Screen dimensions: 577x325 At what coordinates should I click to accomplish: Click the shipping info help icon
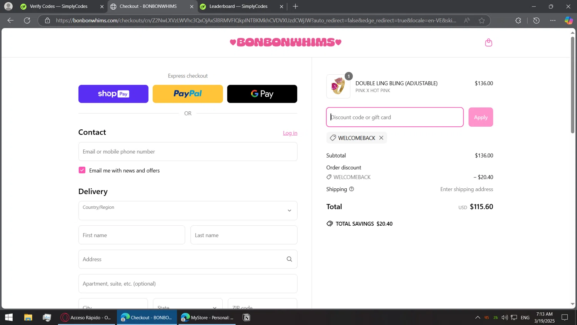click(351, 189)
